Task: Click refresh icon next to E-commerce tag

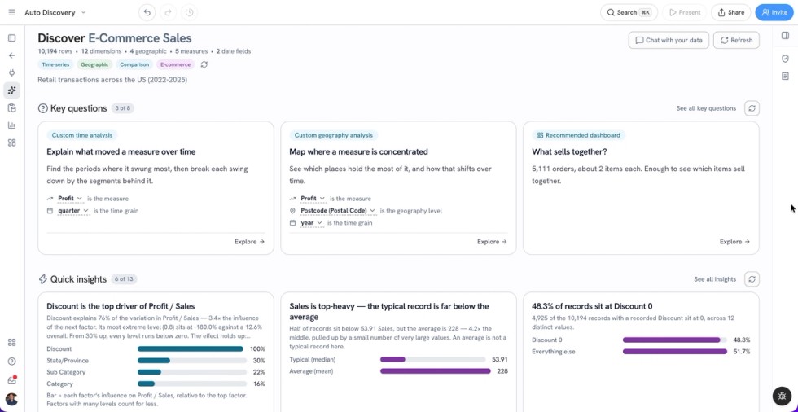Action: click(x=204, y=64)
